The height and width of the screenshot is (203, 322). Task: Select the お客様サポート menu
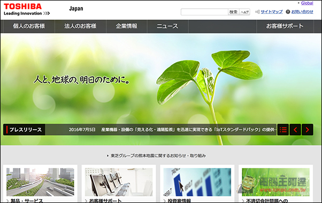[285, 26]
